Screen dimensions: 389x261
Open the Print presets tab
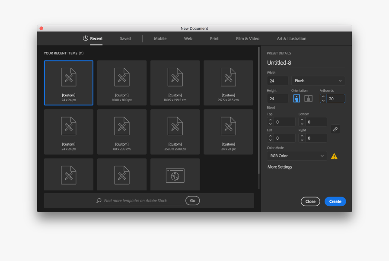(x=214, y=38)
